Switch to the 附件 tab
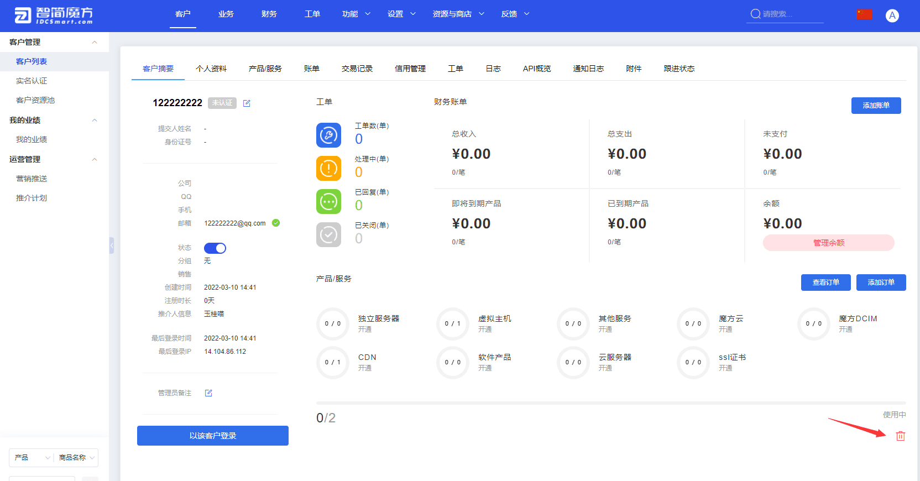 click(x=634, y=69)
